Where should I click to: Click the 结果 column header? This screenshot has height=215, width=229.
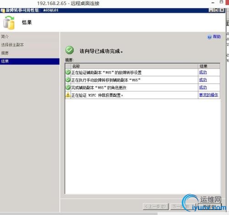pyautogui.click(x=209, y=66)
